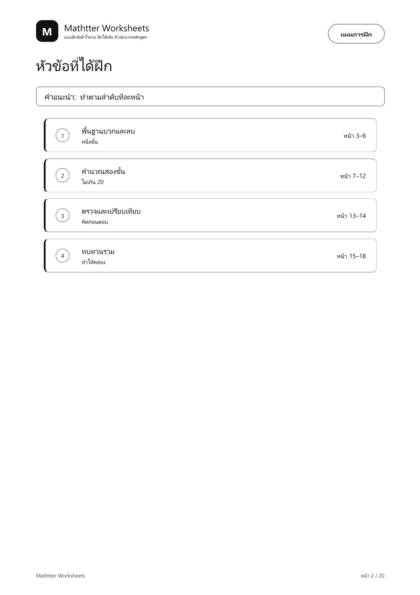Click the circled number 4 badge
This screenshot has width=420, height=595.
click(x=63, y=256)
